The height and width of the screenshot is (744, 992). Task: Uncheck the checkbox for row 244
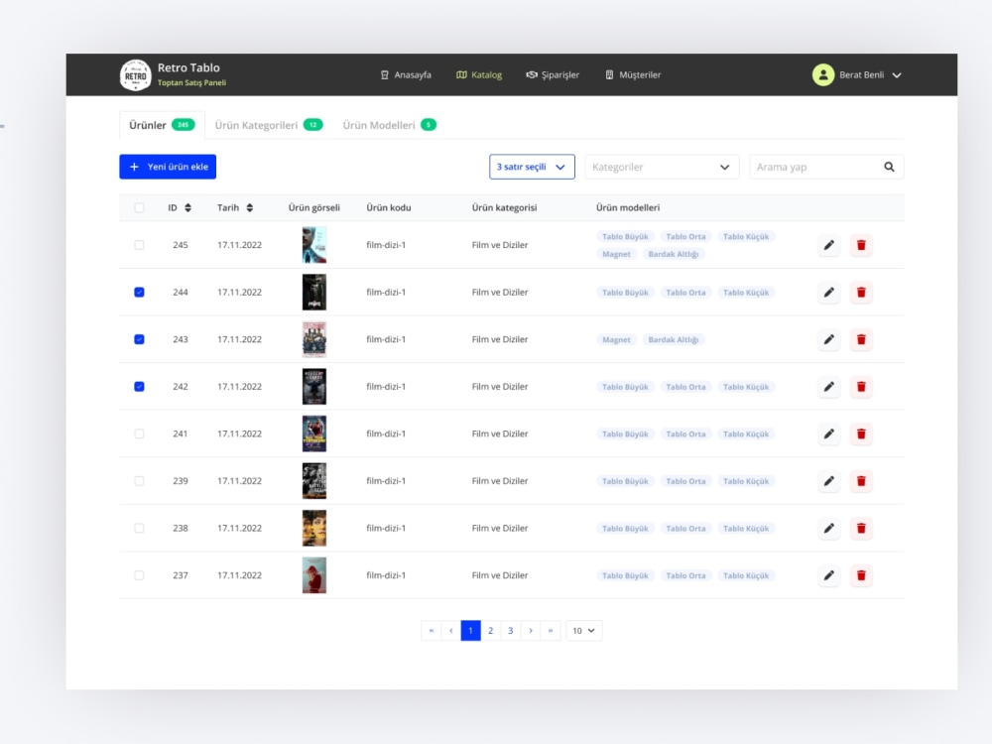(x=139, y=293)
